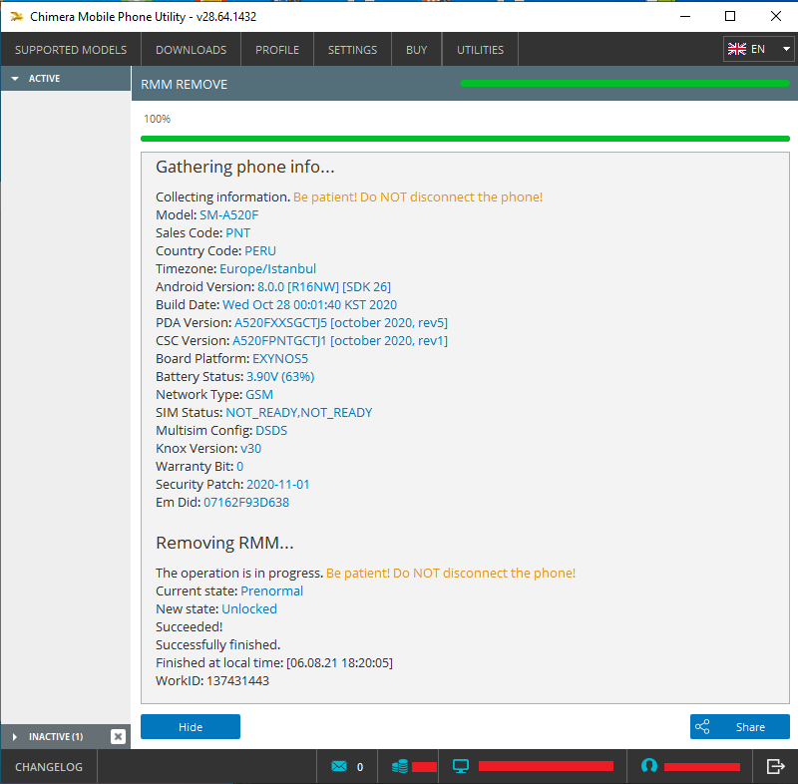Open the Supported Models tab
Screen dimensions: 798x784
coord(71,50)
